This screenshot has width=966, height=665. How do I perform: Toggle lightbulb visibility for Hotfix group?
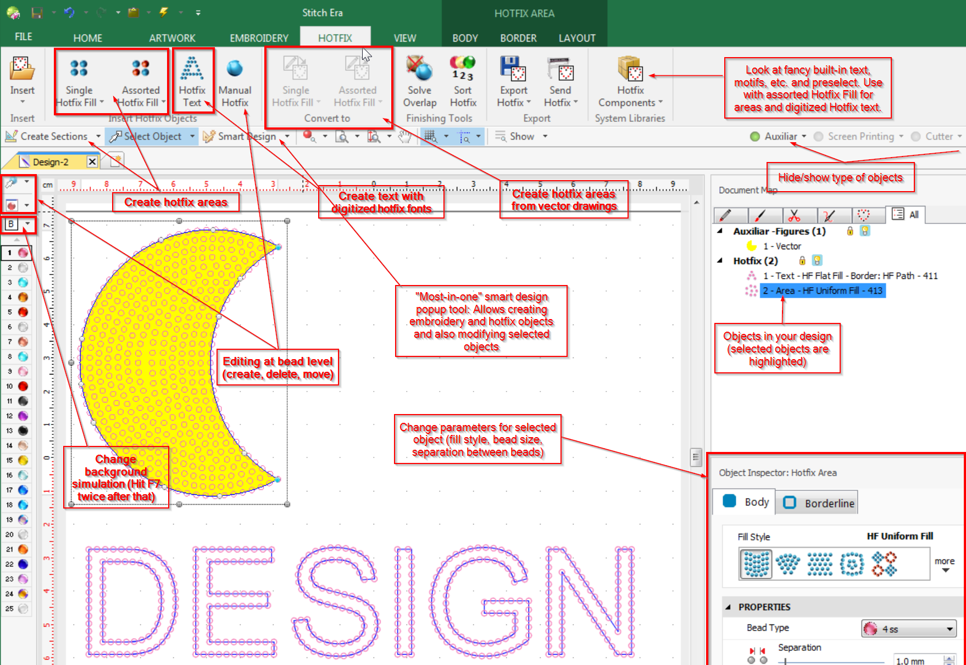coord(817,261)
